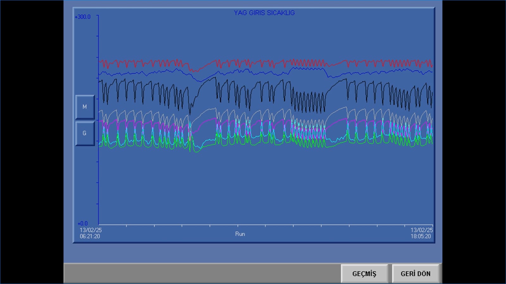Click empty gray bar left of GEÇMİŞ
This screenshot has width=506, height=284.
203,274
